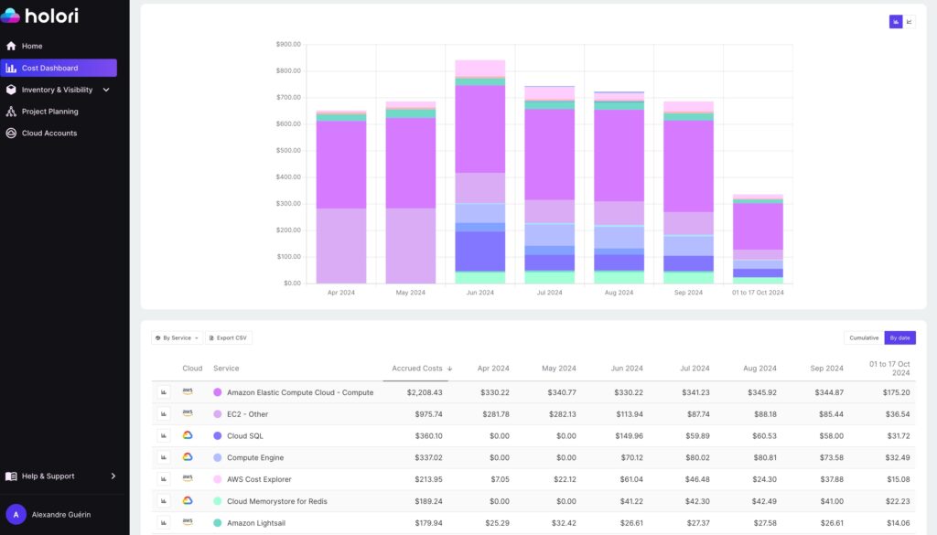The height and width of the screenshot is (535, 937).
Task: Switch table to Cumulative view
Action: point(863,337)
